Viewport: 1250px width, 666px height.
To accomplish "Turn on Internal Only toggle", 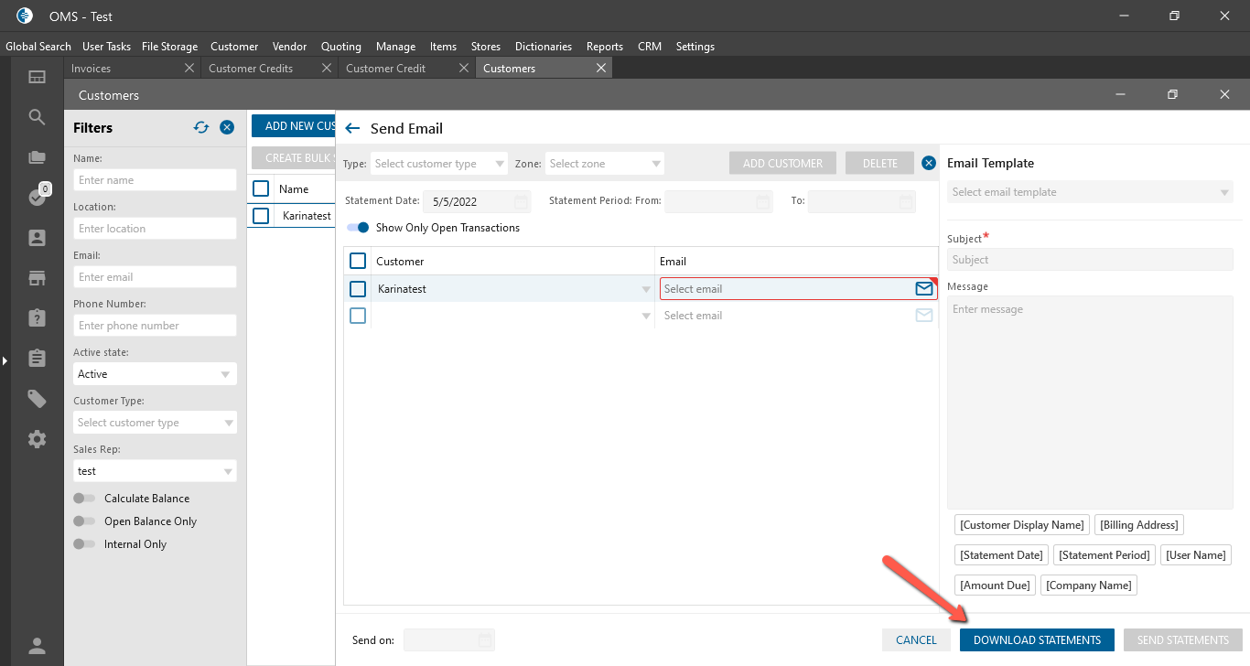I will (x=84, y=544).
